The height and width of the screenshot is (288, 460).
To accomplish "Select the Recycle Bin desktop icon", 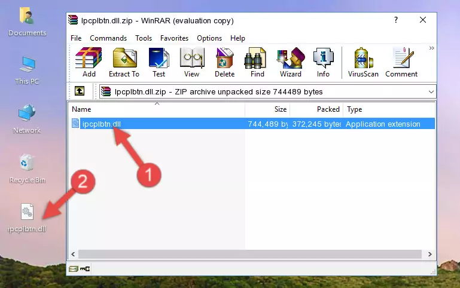I will click(27, 168).
